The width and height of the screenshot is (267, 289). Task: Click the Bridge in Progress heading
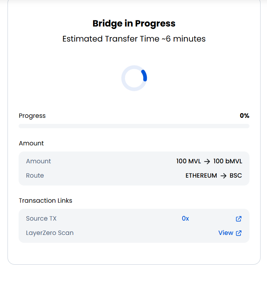(x=134, y=24)
